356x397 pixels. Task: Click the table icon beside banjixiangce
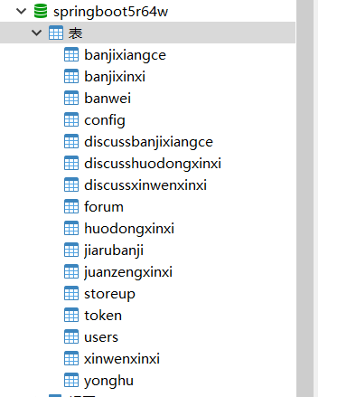tap(71, 54)
